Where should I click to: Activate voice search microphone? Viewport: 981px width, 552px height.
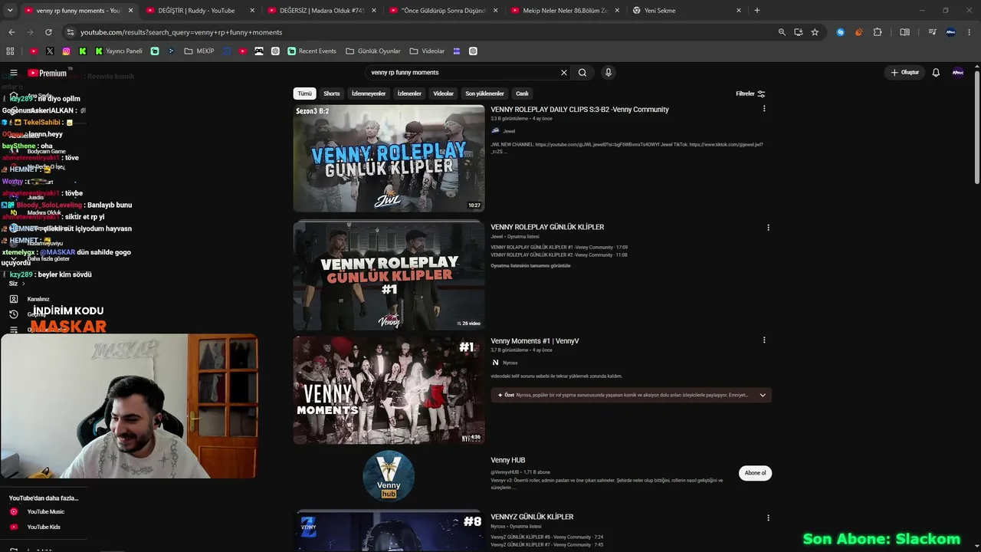[609, 73]
